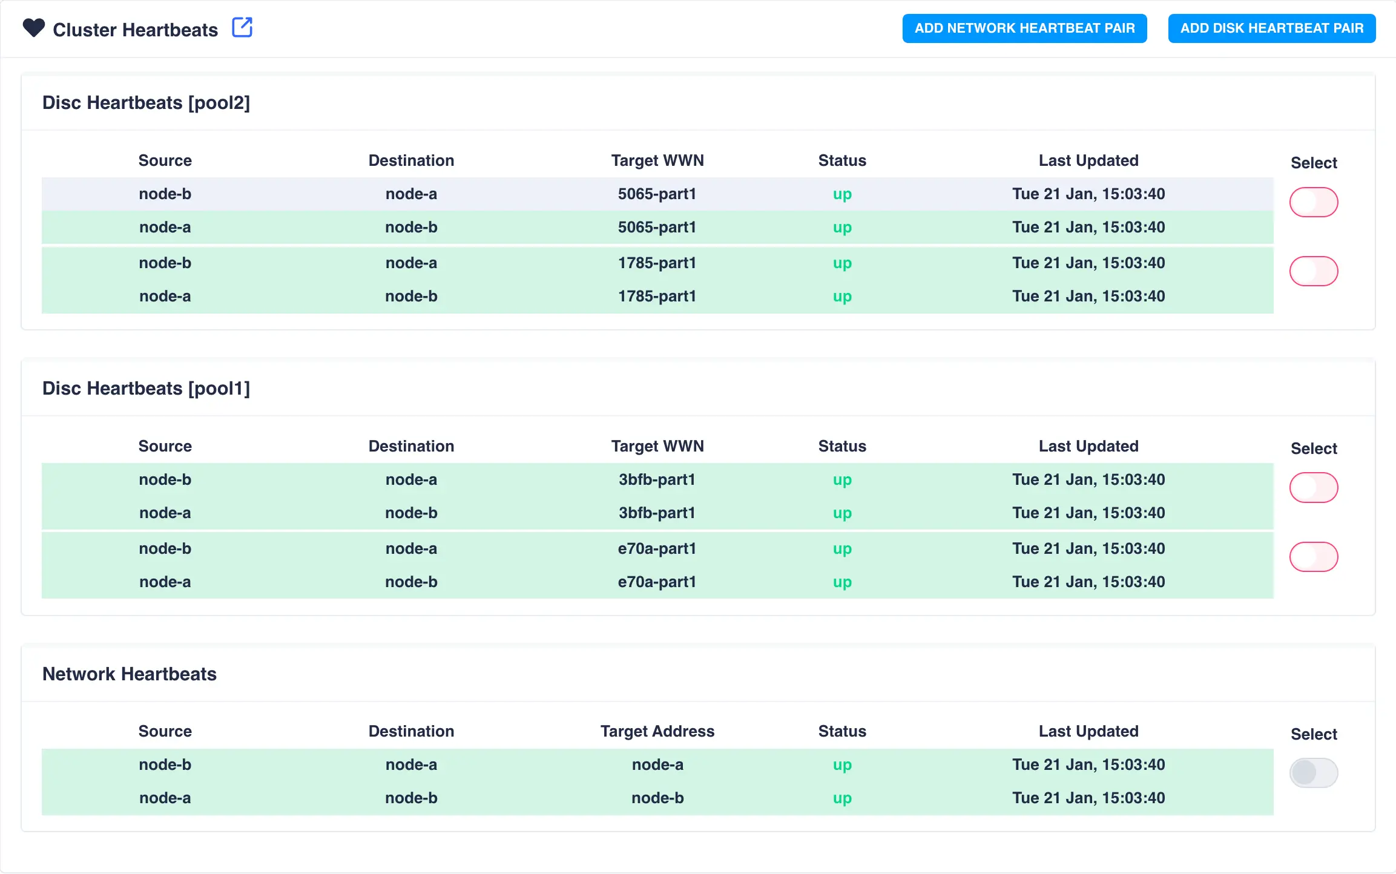This screenshot has width=1396, height=874.
Task: Click the Disc Heartbeats [pool2] heading
Action: pyautogui.click(x=146, y=103)
